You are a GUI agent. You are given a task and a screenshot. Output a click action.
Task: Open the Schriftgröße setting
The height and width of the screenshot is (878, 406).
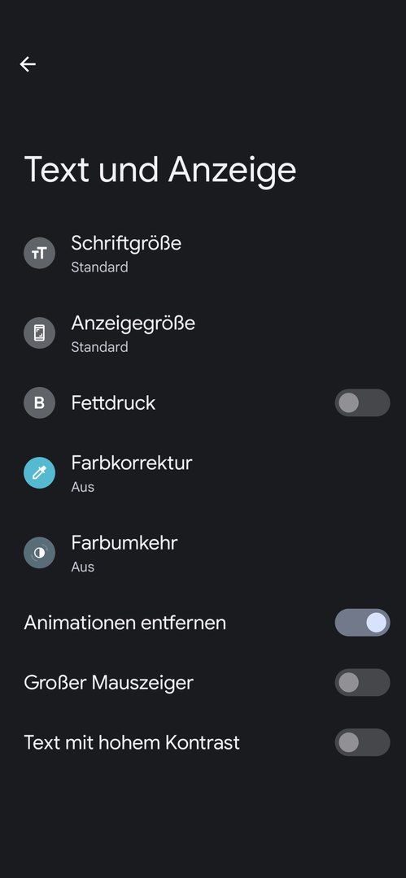point(203,253)
